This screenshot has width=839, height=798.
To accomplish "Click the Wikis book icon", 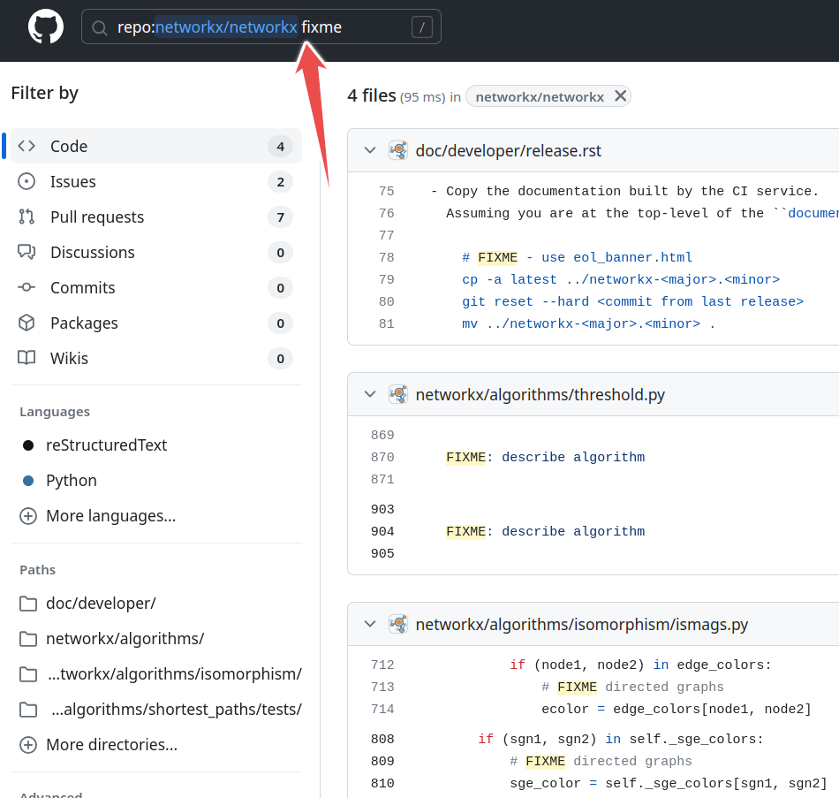I will [26, 358].
